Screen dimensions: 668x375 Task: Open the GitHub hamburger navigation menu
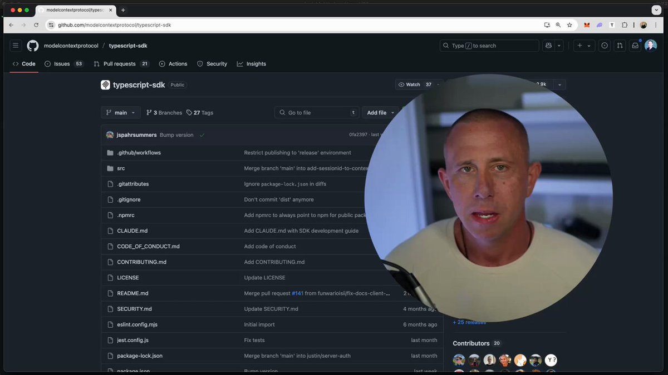point(16,46)
